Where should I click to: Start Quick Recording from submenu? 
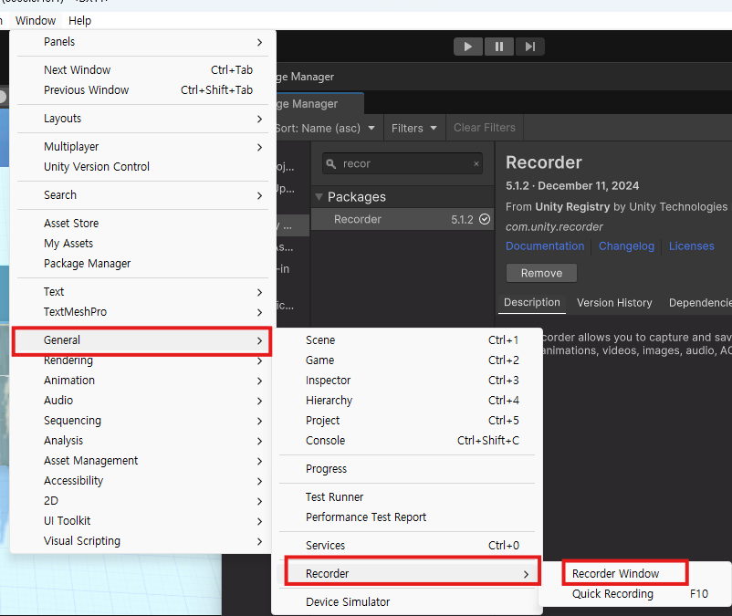pos(636,593)
